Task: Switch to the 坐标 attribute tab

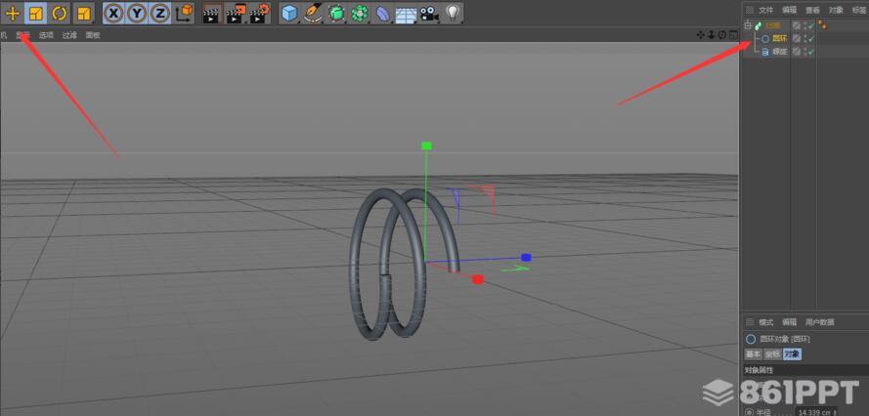Action: click(772, 354)
